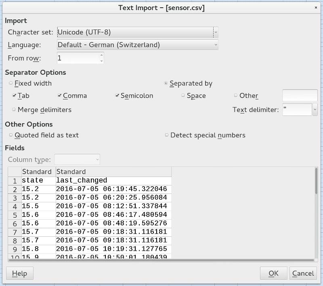Open the Text delimiter dropdown arrow
The image size is (323, 286).
click(x=315, y=109)
